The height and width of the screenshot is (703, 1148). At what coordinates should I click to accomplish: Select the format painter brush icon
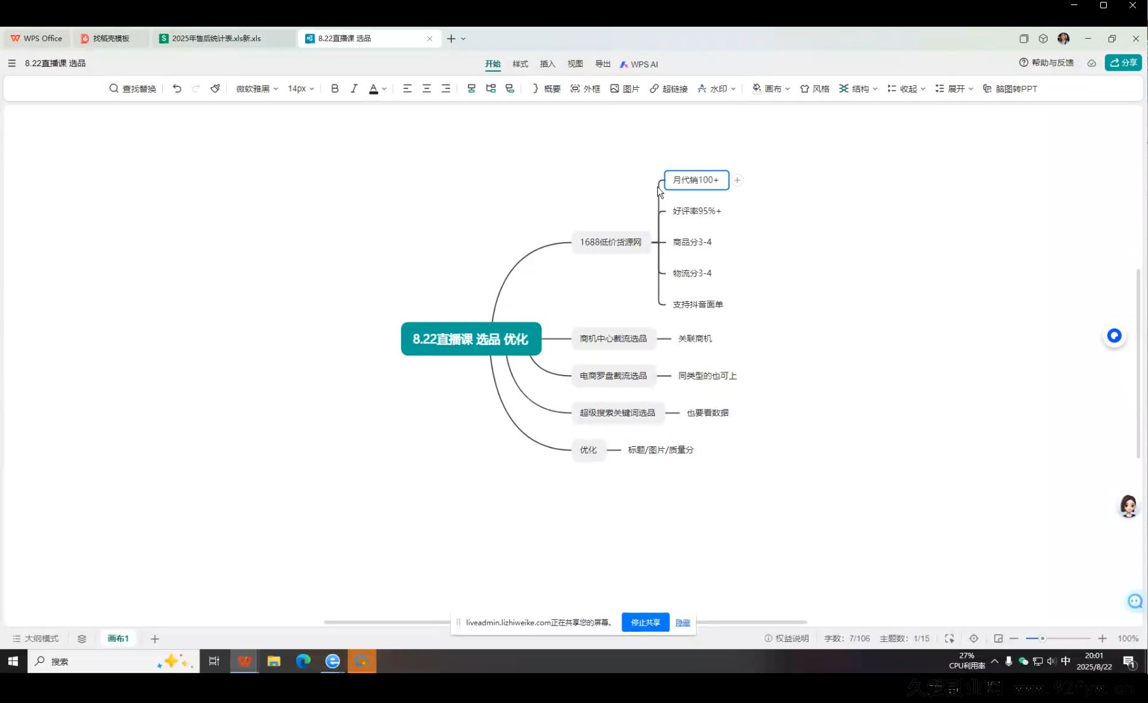click(x=215, y=89)
